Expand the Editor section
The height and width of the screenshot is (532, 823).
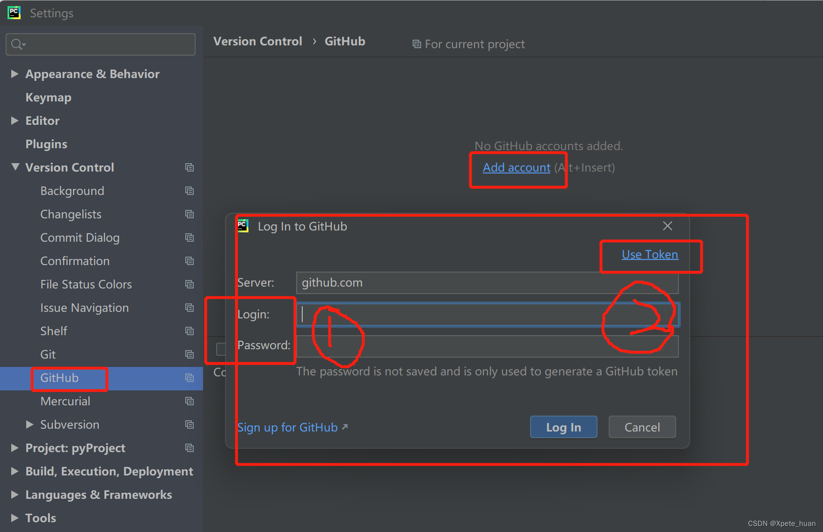(x=15, y=121)
